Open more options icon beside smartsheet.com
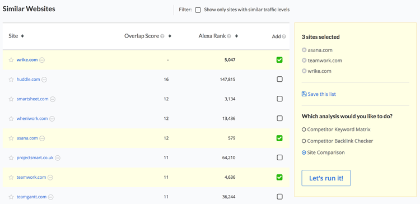Viewport: 420px width, 204px height. pos(53,99)
